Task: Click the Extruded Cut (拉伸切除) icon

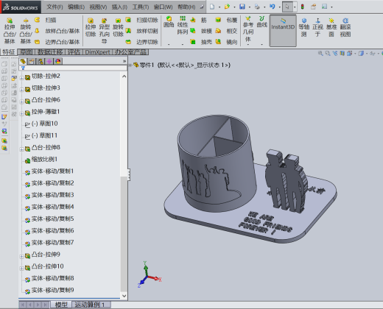Action: click(91, 27)
